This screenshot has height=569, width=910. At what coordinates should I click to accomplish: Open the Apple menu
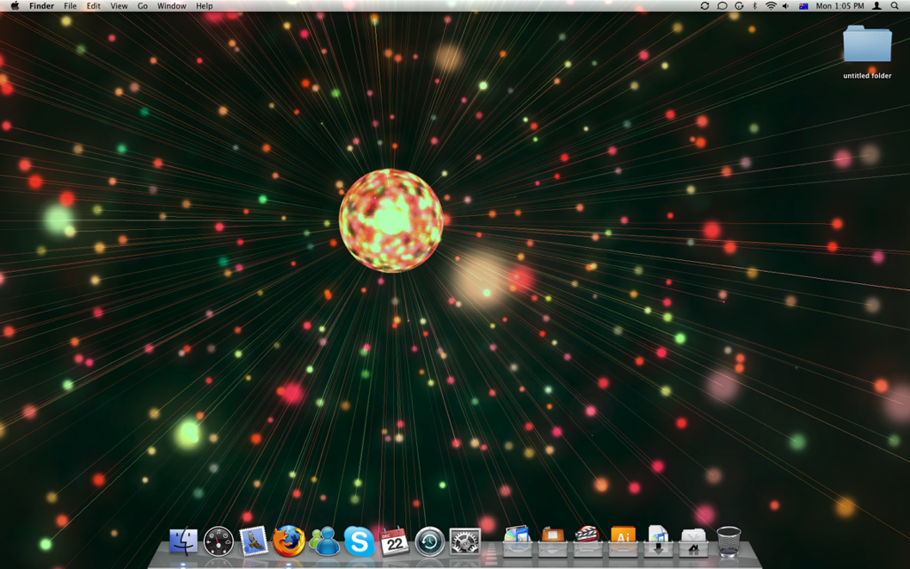15,6
